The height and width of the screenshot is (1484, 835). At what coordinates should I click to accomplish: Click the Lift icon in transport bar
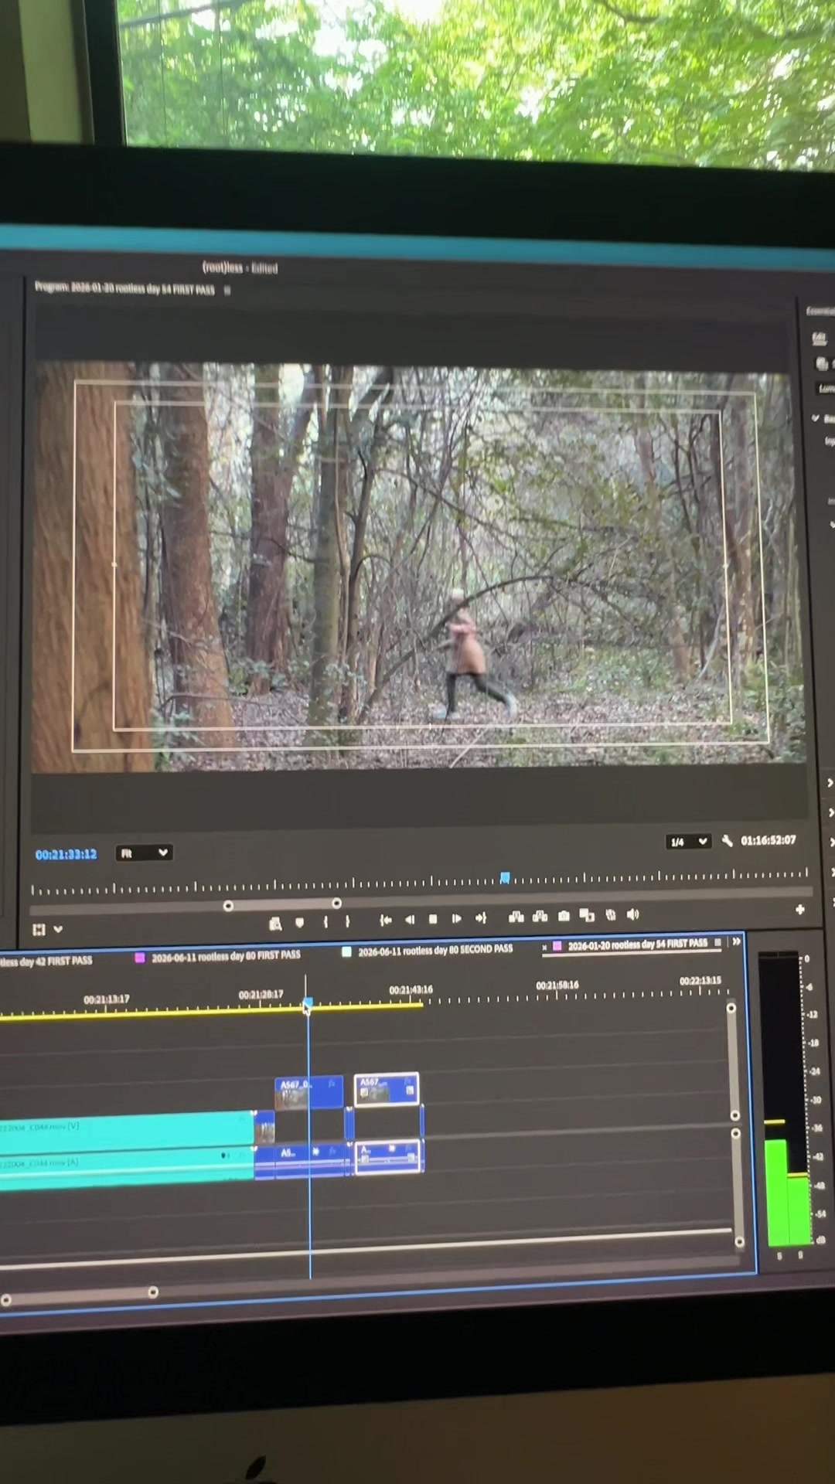516,917
